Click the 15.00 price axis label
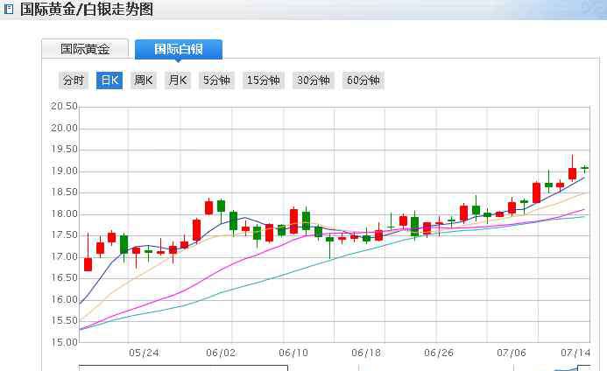This screenshot has width=607, height=371. tap(64, 342)
